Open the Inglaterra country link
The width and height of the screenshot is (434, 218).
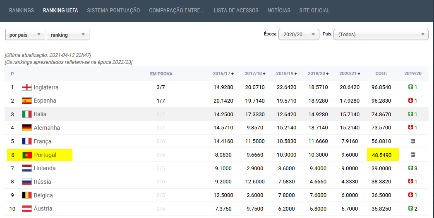tap(46, 87)
